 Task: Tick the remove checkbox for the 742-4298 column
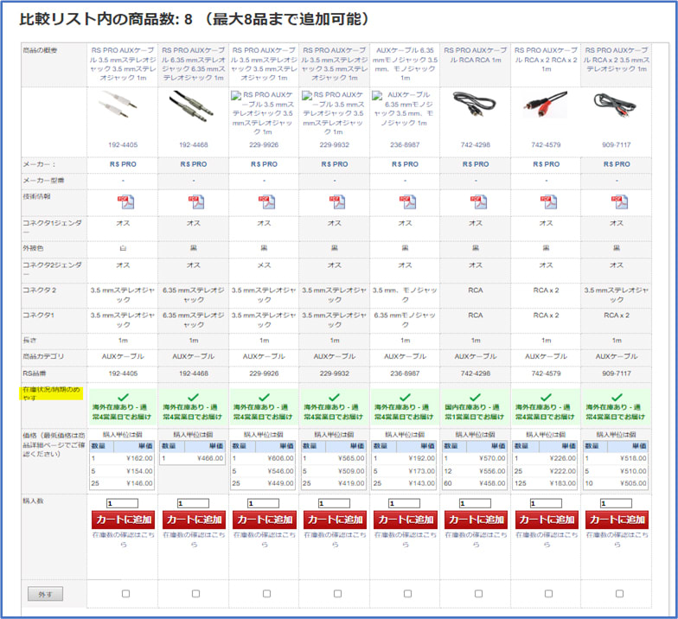point(478,593)
